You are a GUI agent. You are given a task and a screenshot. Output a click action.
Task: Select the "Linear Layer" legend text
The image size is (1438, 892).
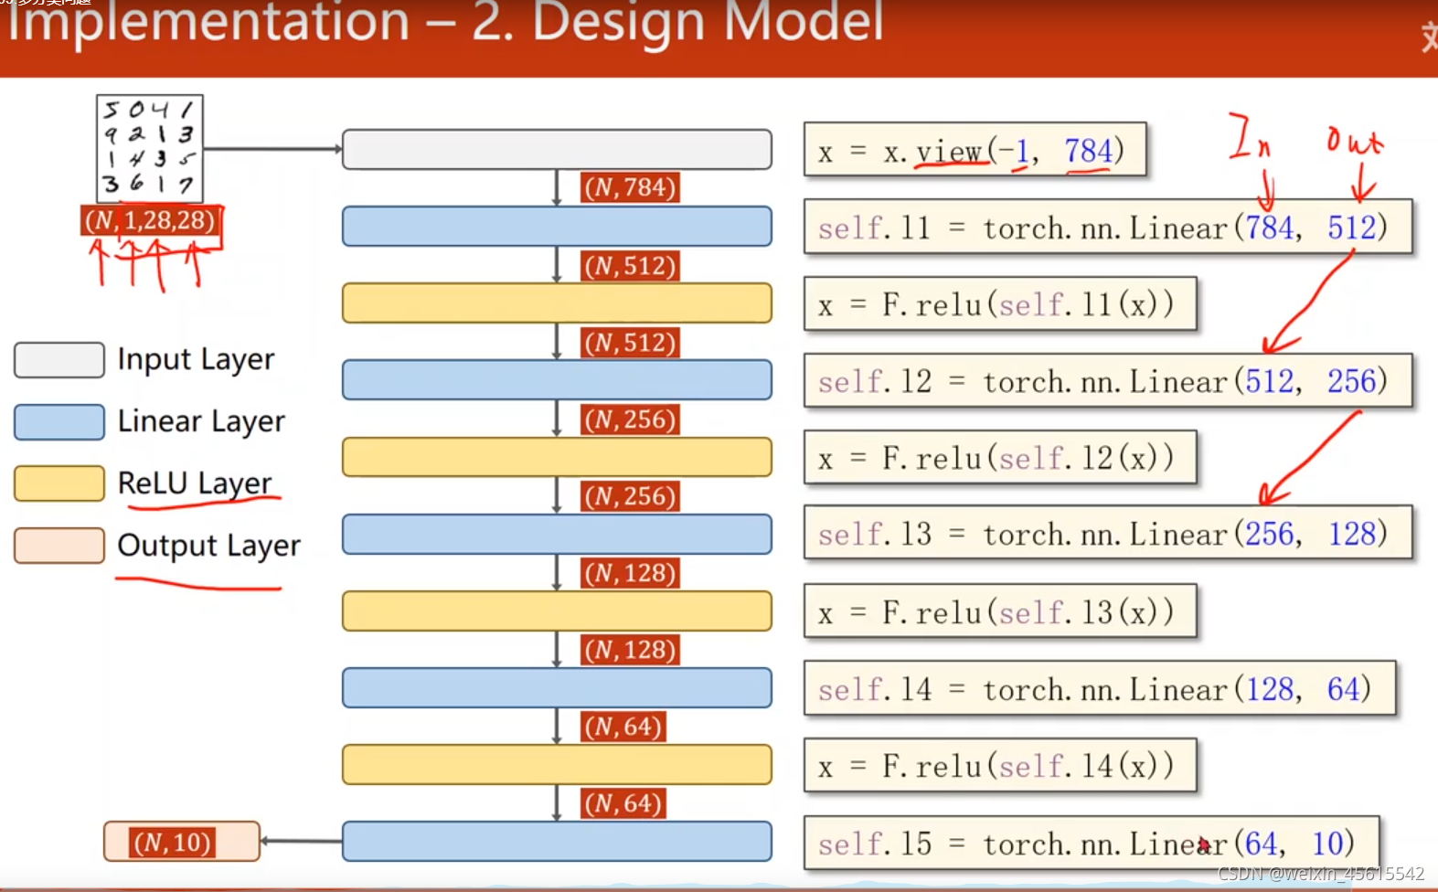(x=201, y=422)
